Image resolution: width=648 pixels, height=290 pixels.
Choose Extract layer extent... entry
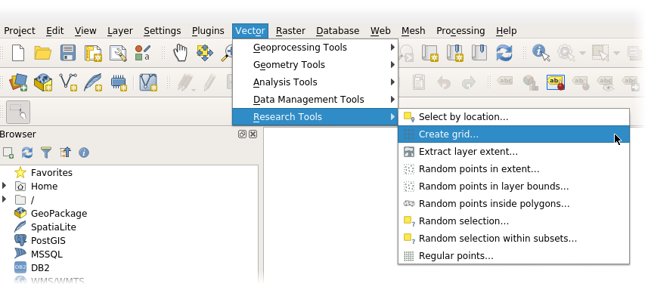(513, 151)
